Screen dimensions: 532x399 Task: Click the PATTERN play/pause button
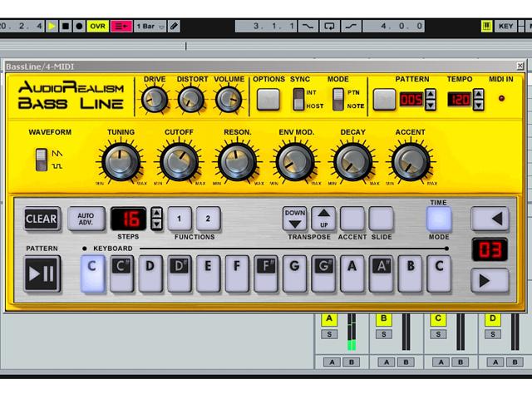[x=42, y=273]
